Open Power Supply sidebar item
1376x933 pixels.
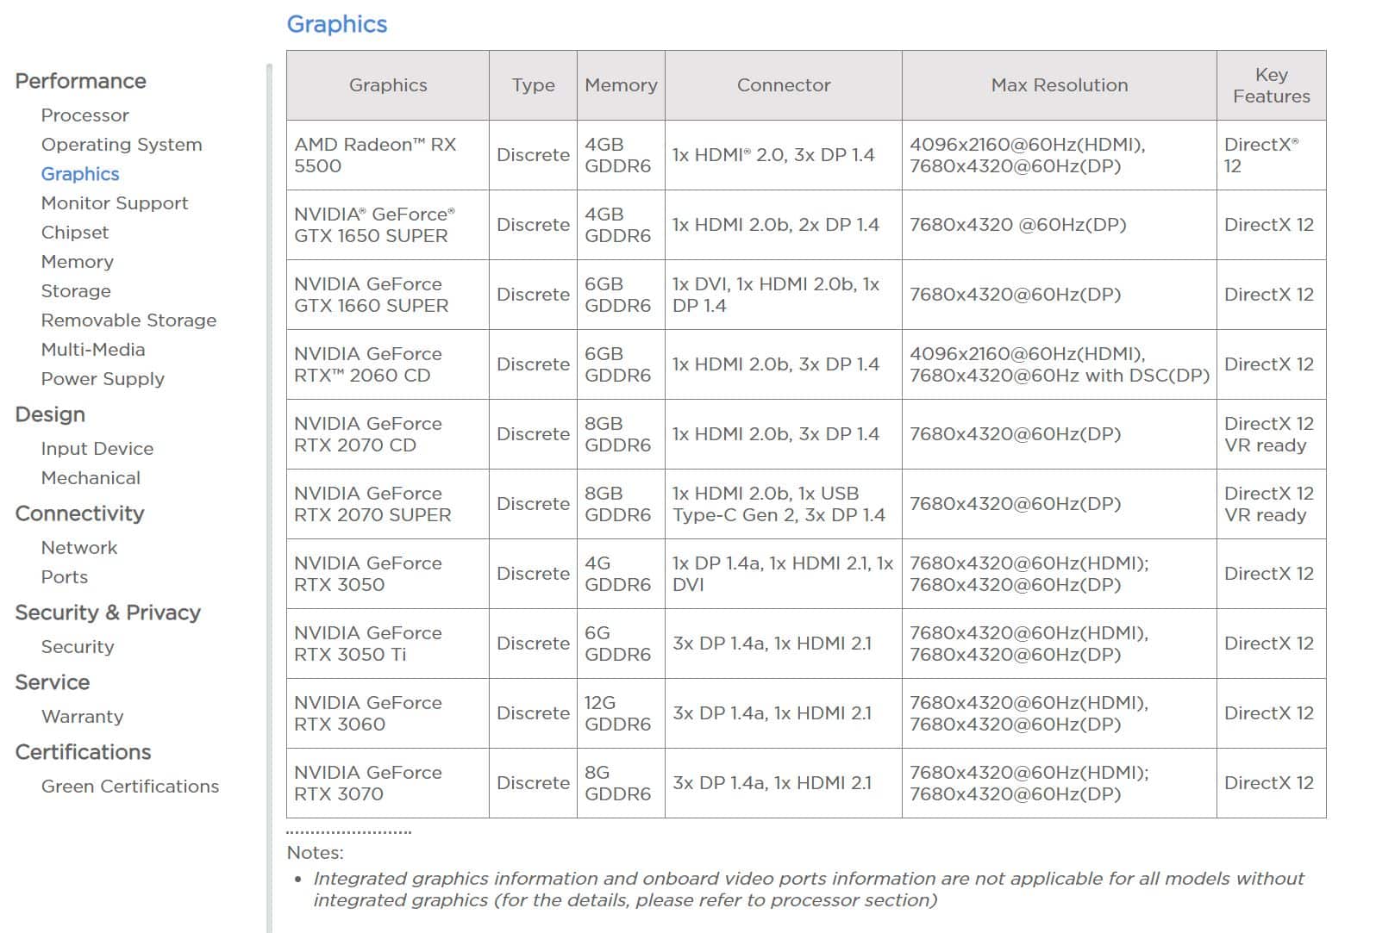(103, 379)
